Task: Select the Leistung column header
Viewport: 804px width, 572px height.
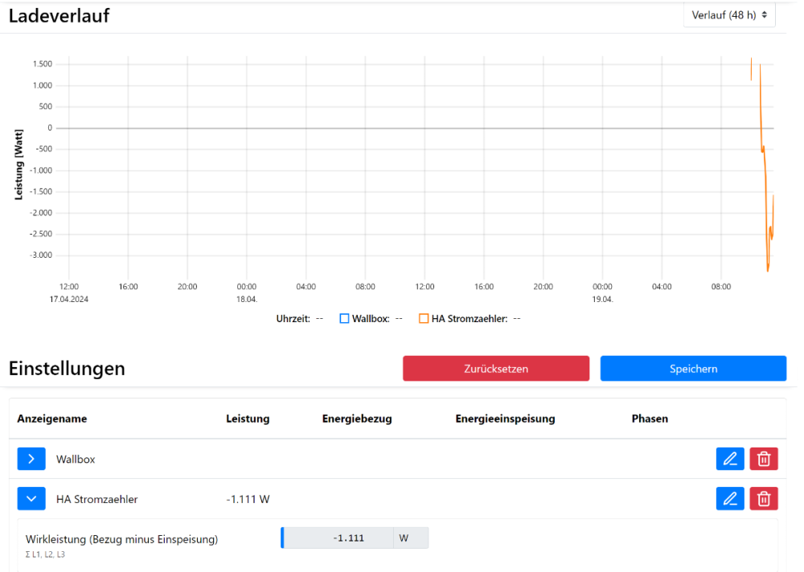Action: (248, 419)
